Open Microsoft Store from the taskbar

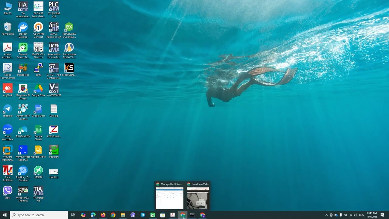[x=163, y=215]
